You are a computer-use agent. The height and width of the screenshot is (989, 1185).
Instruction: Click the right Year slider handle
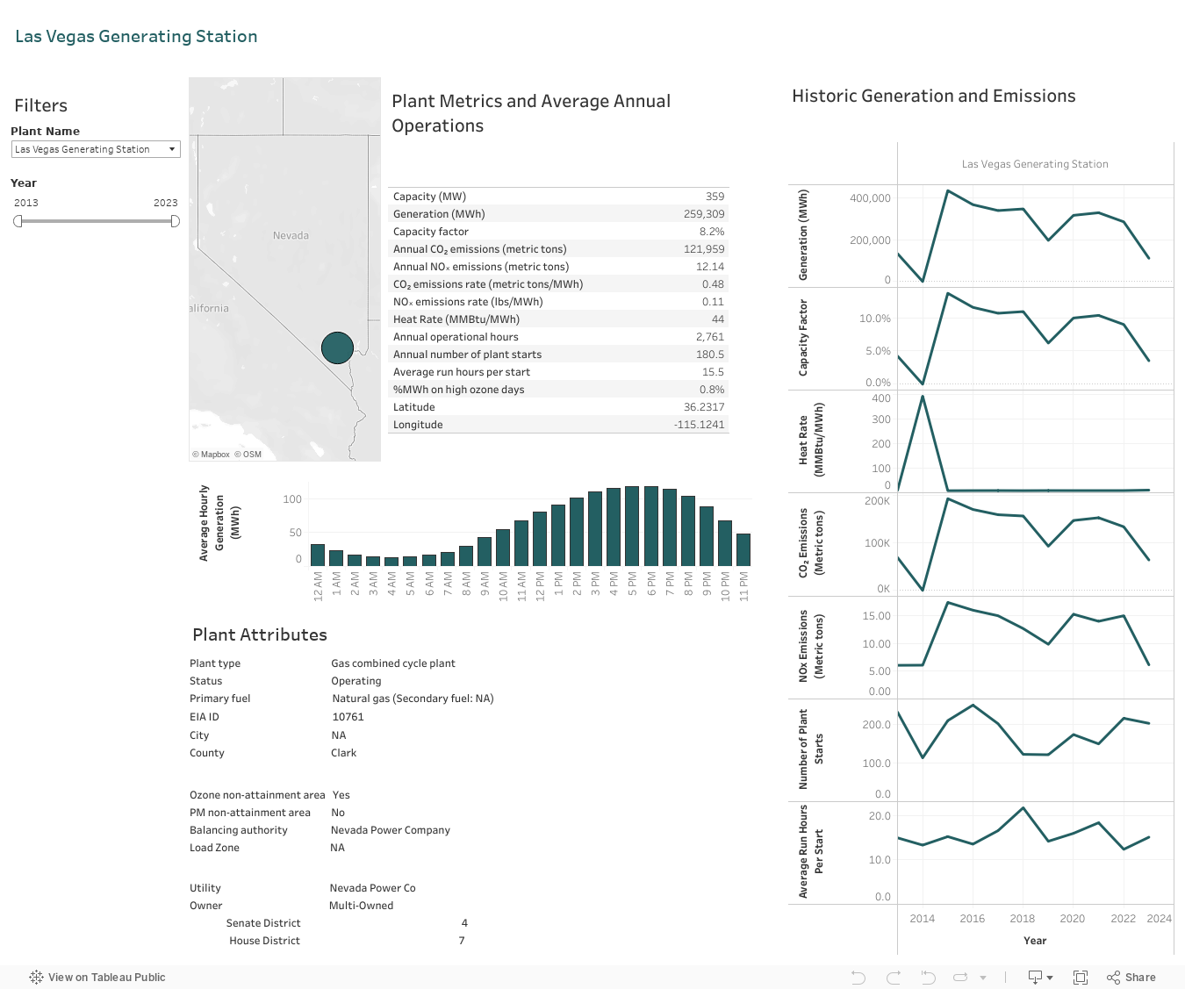click(x=175, y=221)
